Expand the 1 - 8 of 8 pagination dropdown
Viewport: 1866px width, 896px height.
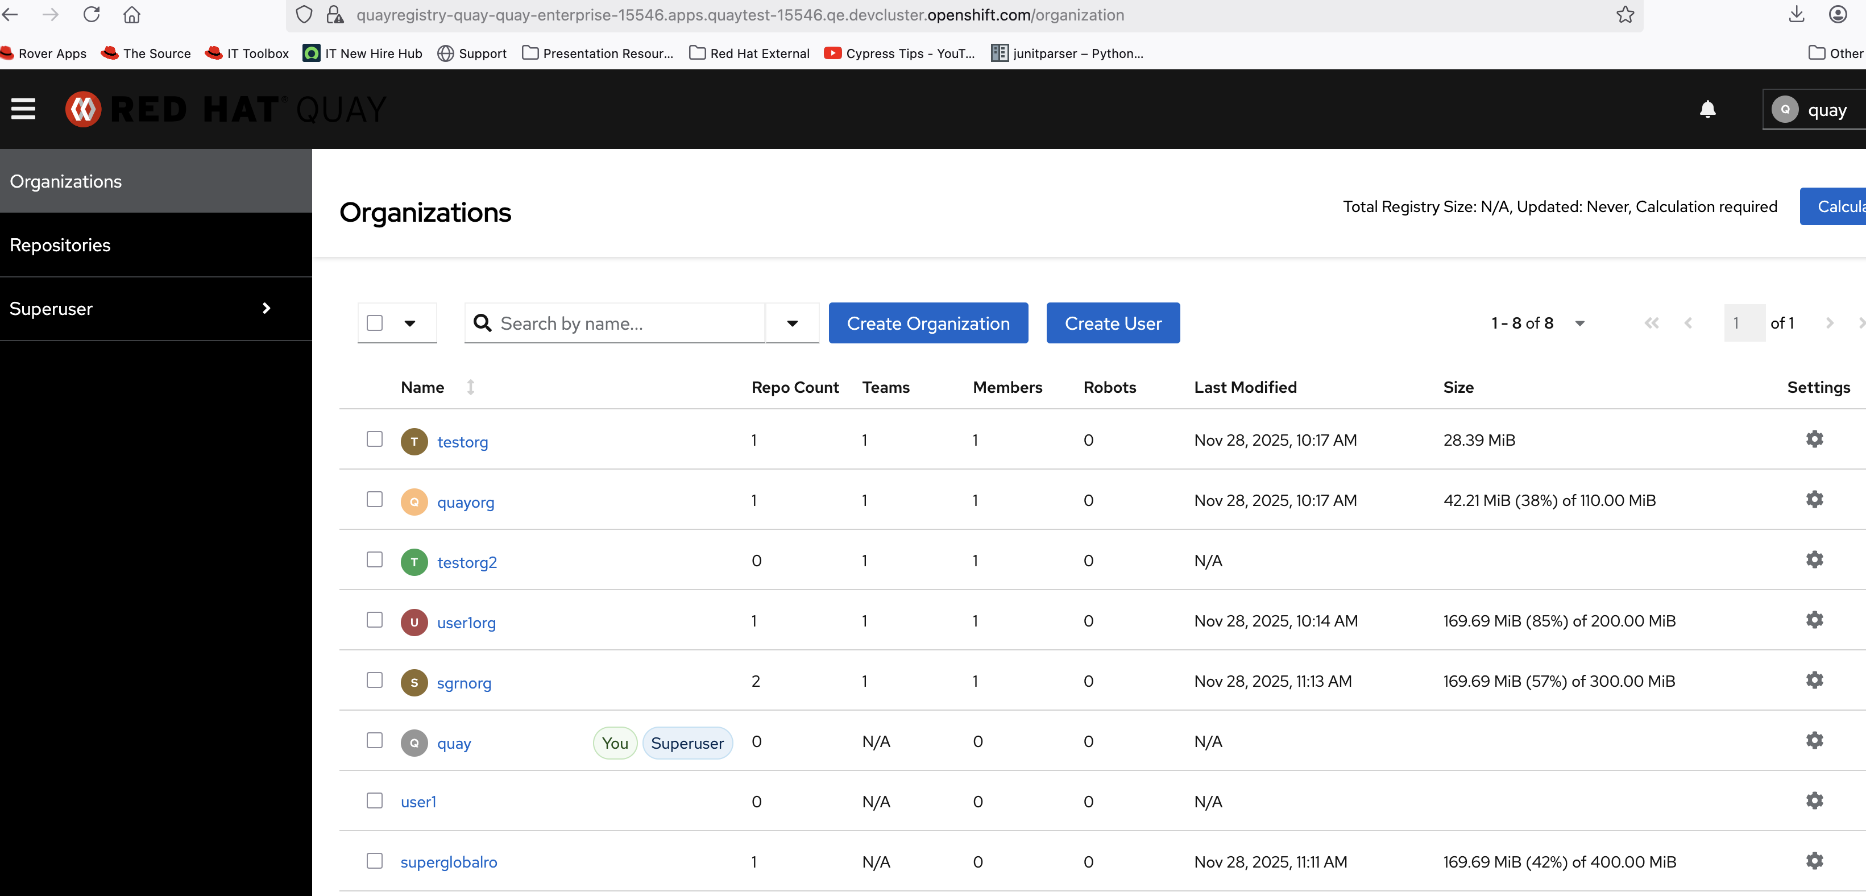click(1580, 324)
